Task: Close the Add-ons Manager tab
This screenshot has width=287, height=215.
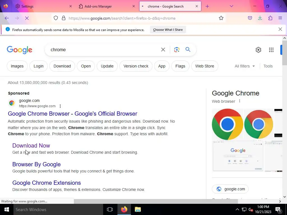Action: point(134,6)
